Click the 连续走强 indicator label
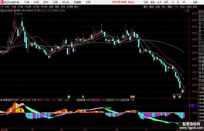Image resolution: width=204 pixels, height=131 pixels. [81, 100]
